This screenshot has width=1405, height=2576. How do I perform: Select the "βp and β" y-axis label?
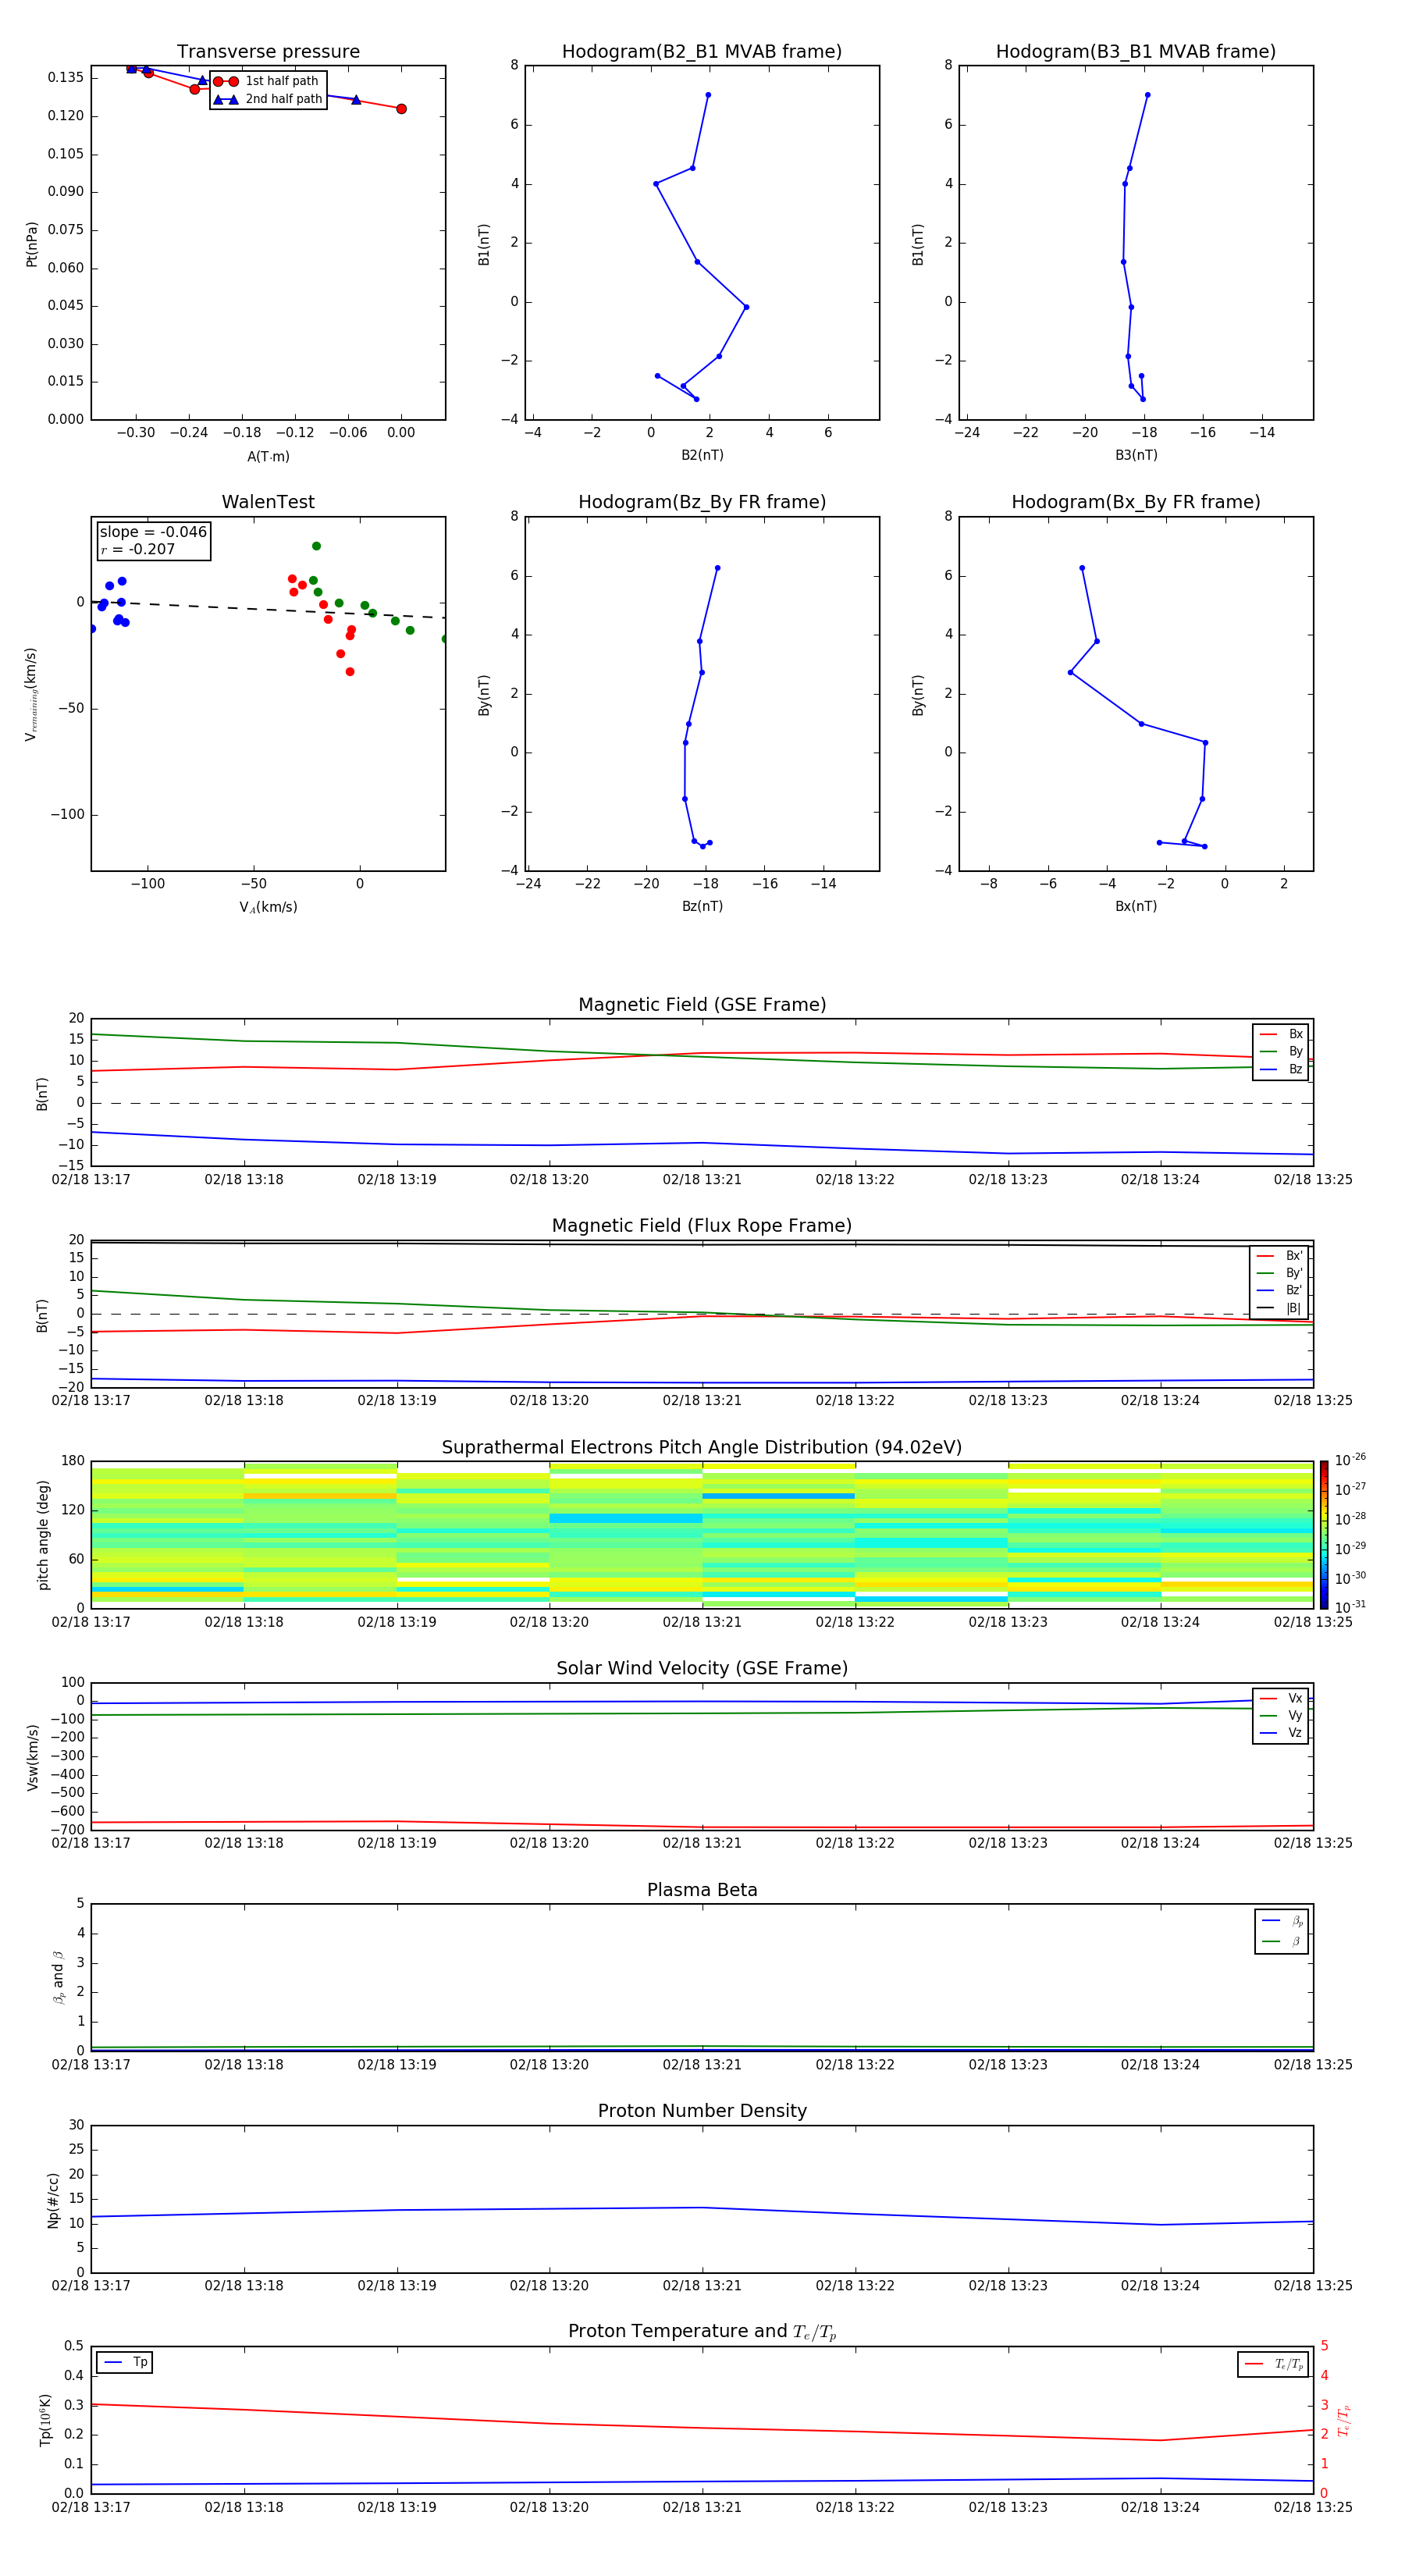pos(59,1978)
